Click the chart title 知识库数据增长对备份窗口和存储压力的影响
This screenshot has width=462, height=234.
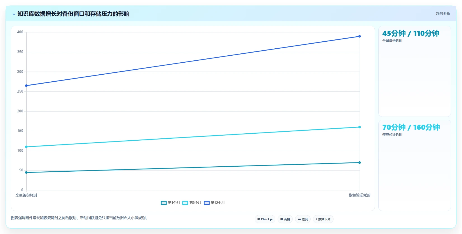(73, 14)
